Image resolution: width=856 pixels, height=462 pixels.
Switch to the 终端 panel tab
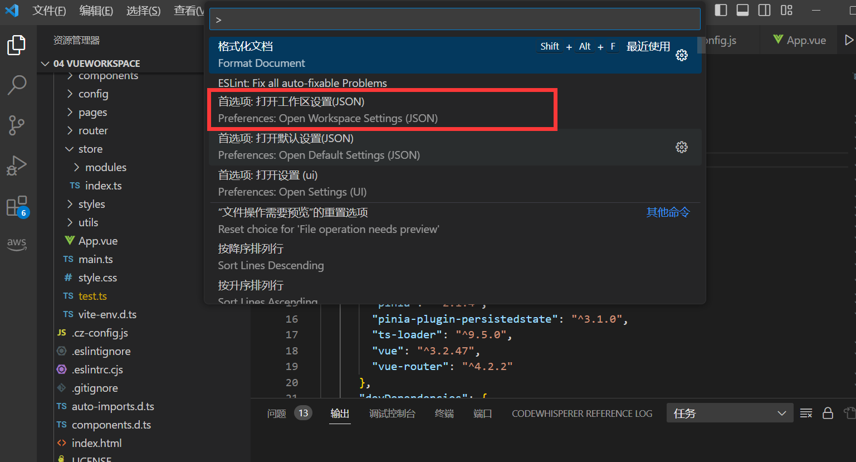[x=444, y=414]
